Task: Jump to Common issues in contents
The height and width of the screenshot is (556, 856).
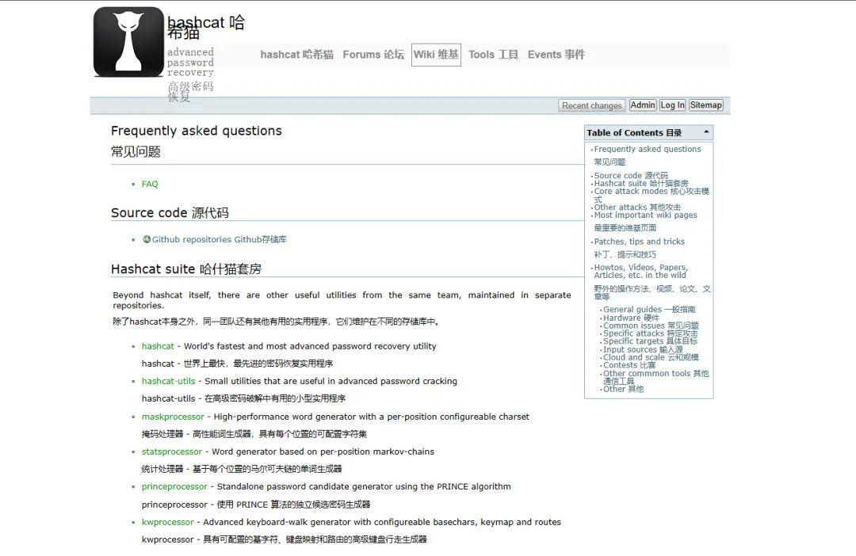Action: click(651, 326)
